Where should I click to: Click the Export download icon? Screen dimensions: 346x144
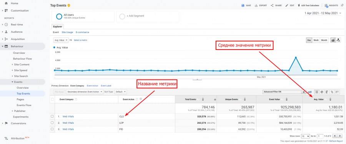(256, 5)
